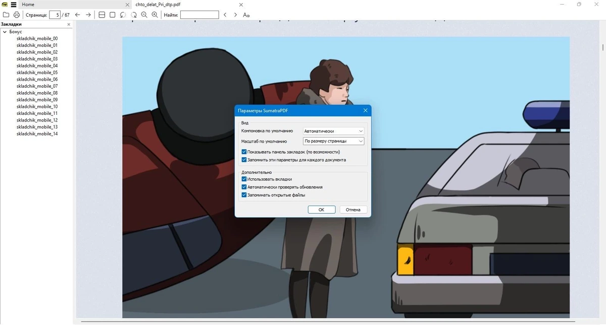Select the Бонус bookmark
This screenshot has height=325, width=606.
pyautogui.click(x=16, y=32)
